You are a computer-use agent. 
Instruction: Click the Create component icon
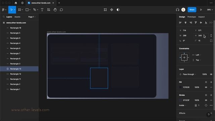click(112, 10)
